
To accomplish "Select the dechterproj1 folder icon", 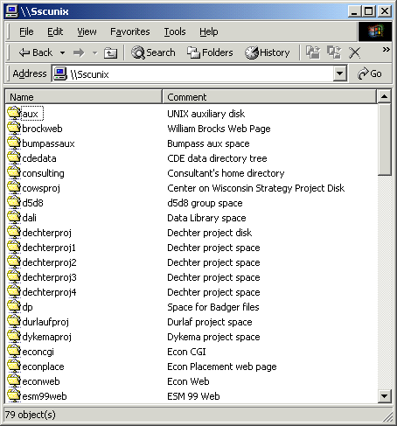I will coord(14,247).
